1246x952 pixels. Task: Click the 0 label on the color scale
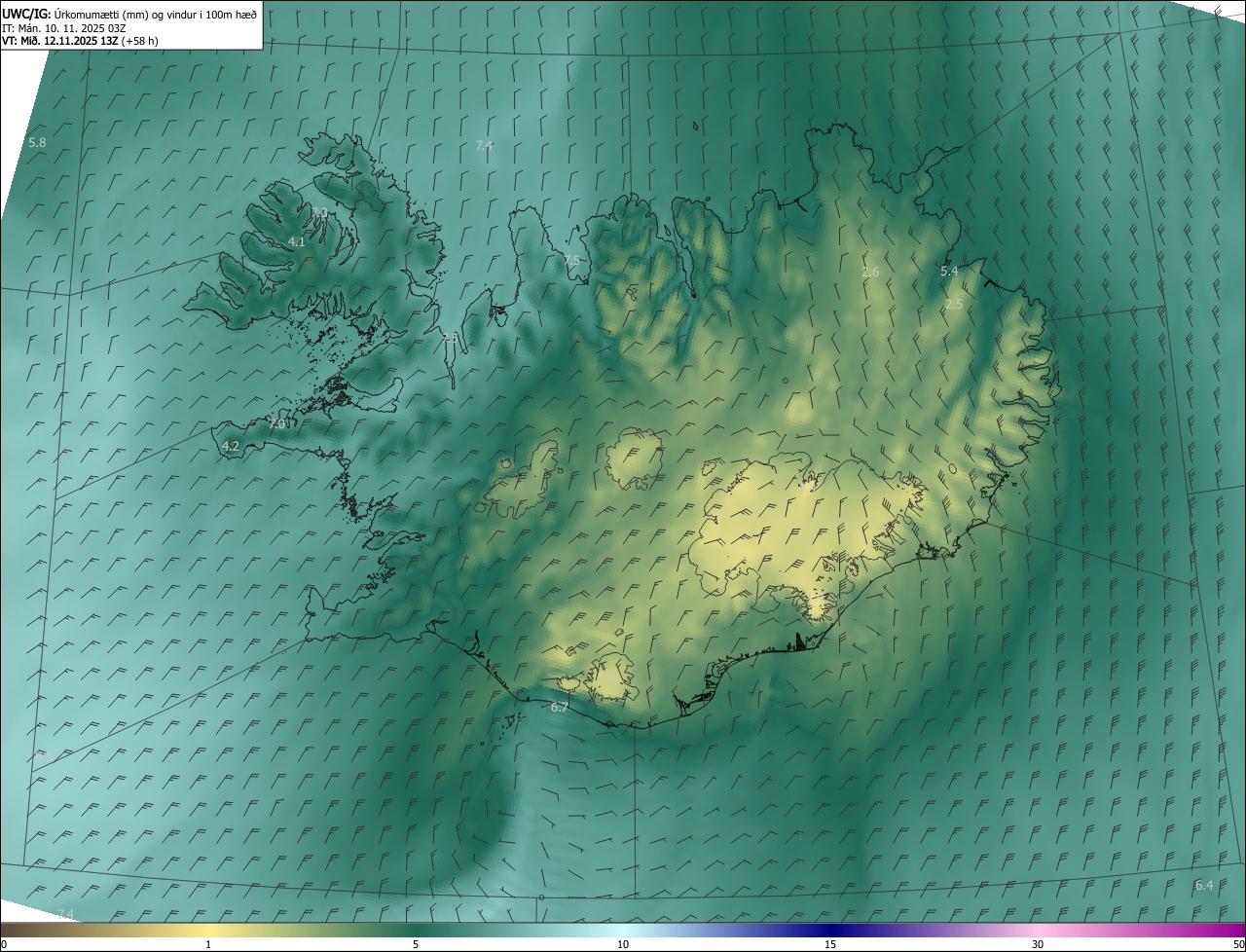click(4, 945)
